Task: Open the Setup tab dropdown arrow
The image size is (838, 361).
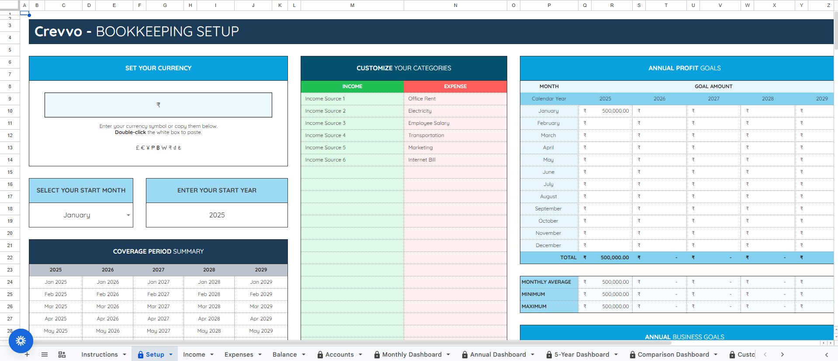Action: (171, 354)
